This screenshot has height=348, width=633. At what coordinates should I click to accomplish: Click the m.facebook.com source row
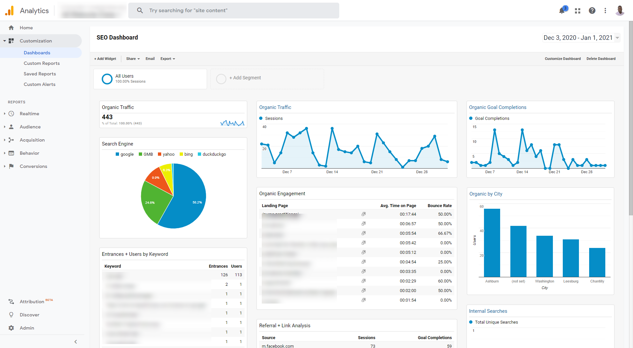coord(357,346)
